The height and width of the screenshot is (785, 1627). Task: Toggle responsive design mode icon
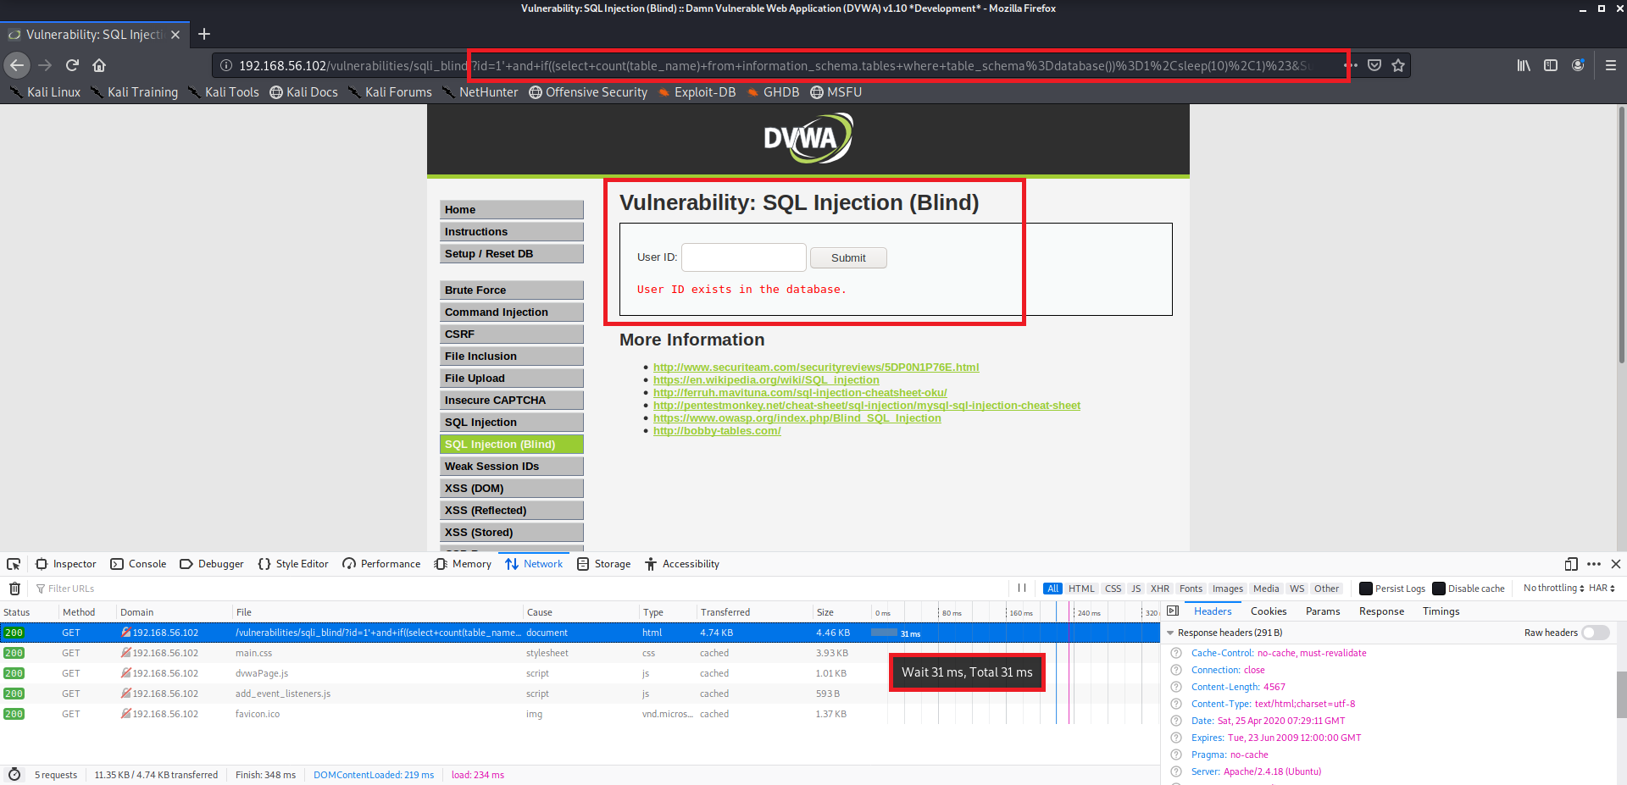(x=1571, y=564)
